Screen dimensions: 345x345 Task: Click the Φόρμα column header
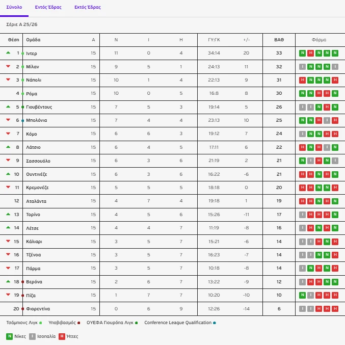tap(319, 40)
